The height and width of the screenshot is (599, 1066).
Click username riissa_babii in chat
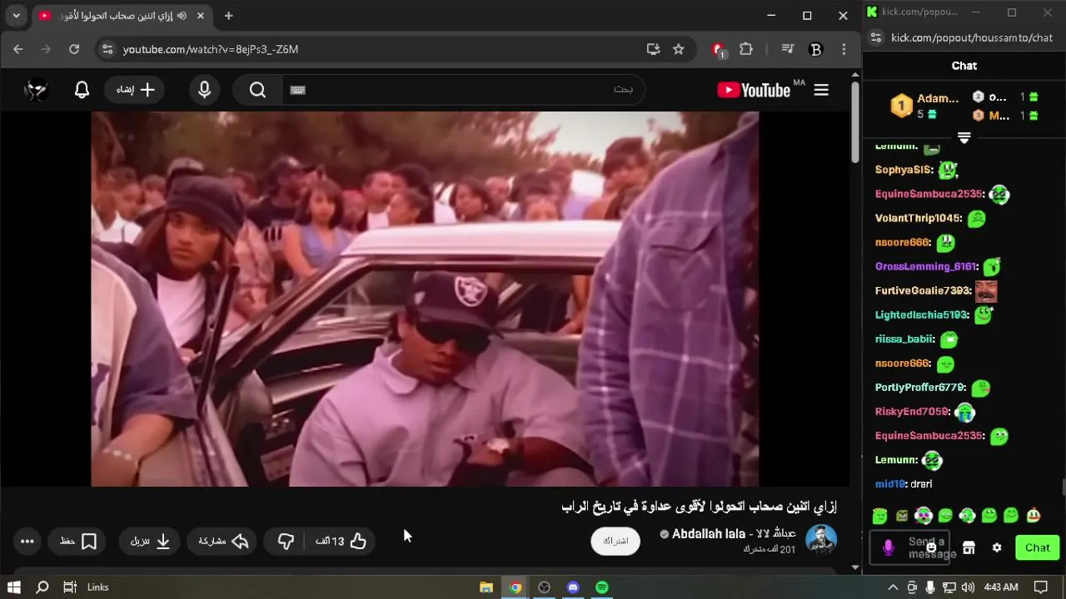coord(904,339)
